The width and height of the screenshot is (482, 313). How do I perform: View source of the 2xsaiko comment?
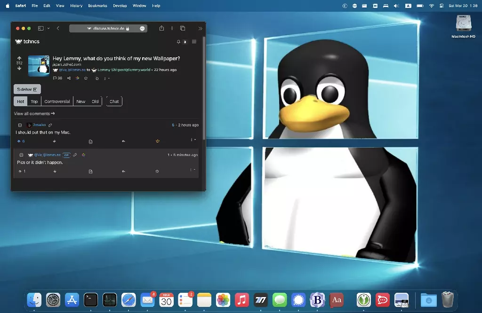(x=90, y=141)
